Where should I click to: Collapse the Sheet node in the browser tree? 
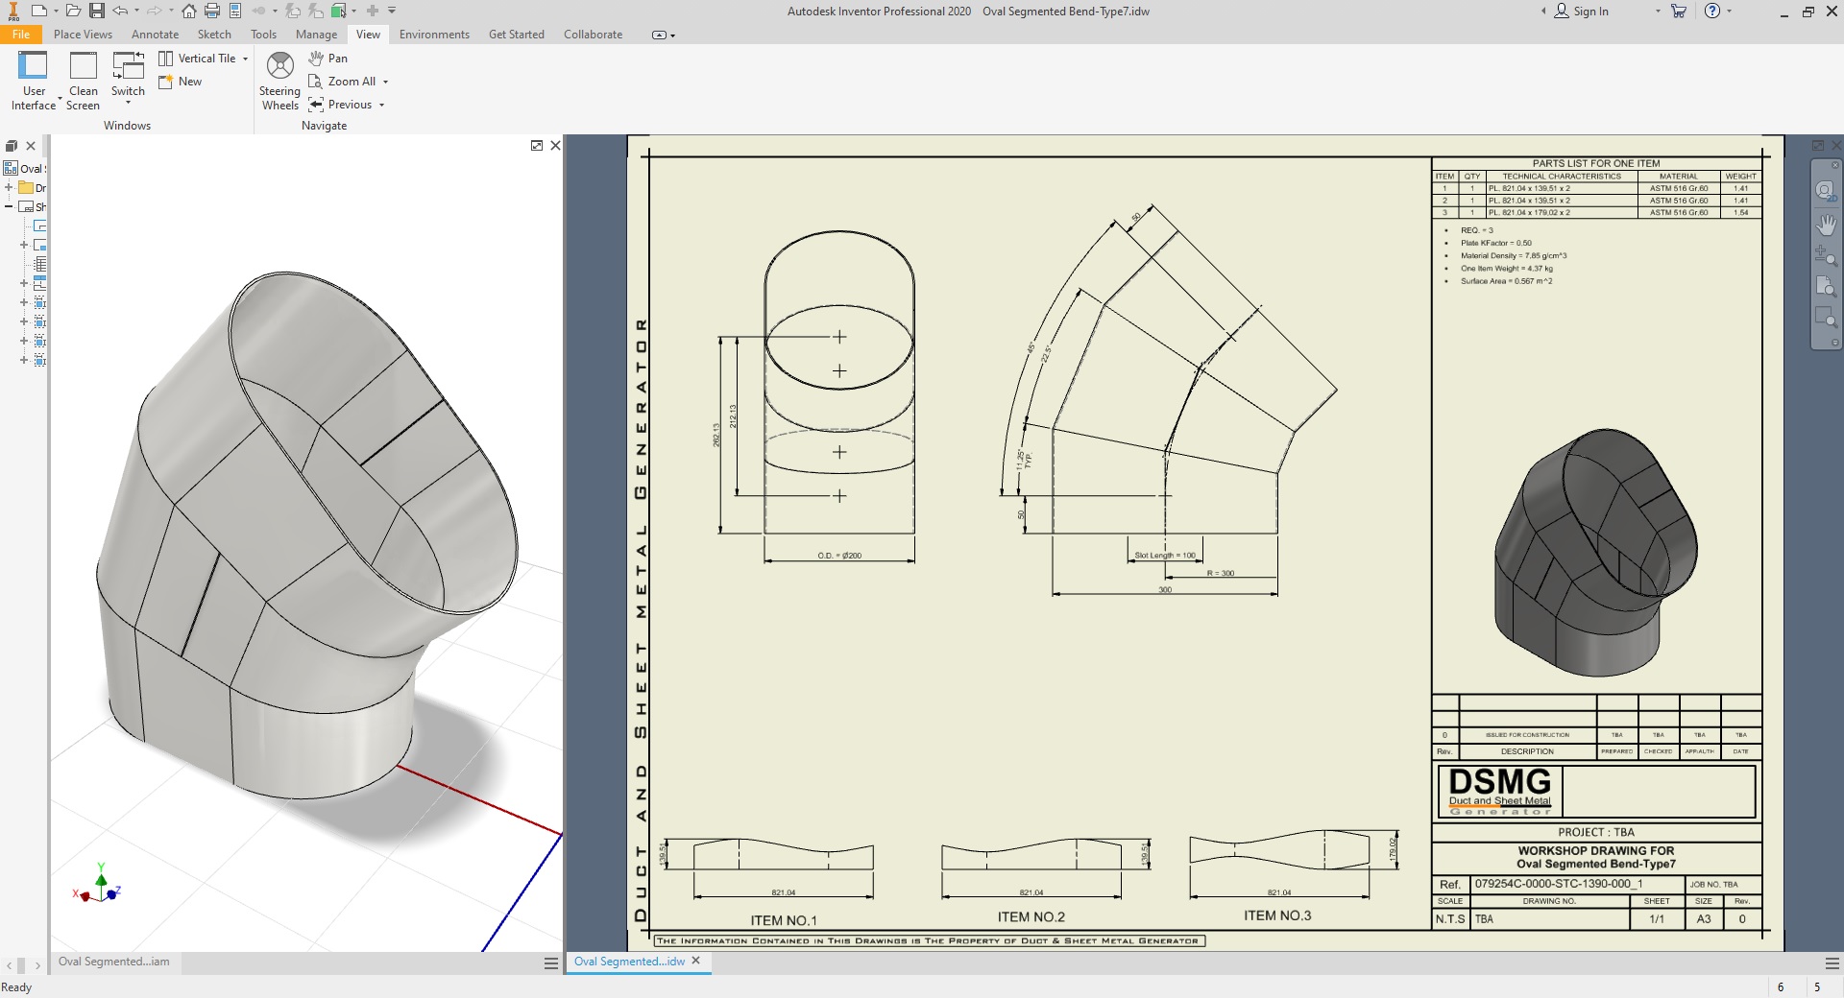pyautogui.click(x=9, y=207)
